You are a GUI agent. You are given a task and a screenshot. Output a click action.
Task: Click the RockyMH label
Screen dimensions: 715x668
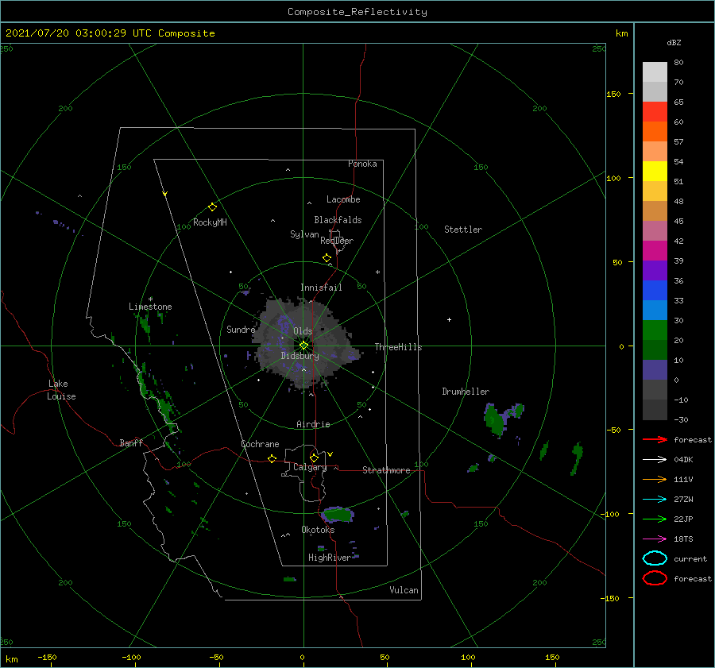[x=210, y=222]
